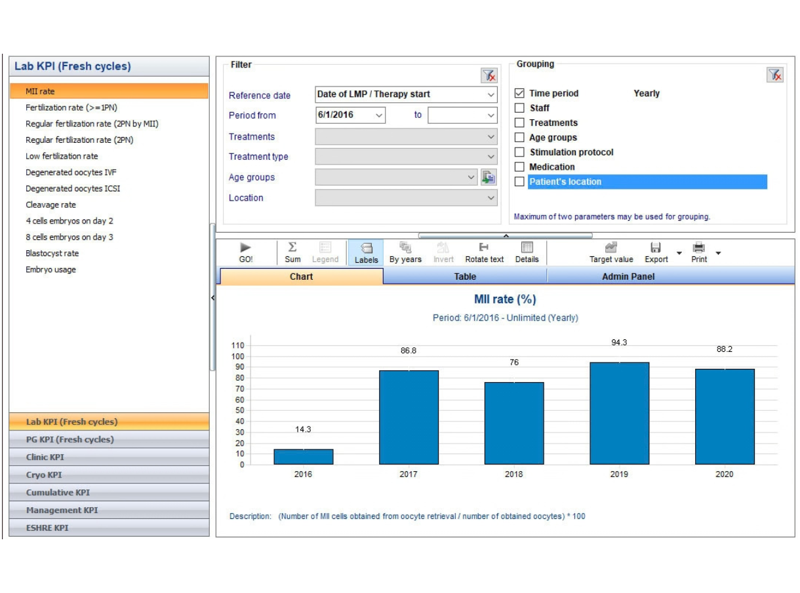
Task: Click the Print printer icon
Action: [x=699, y=248]
